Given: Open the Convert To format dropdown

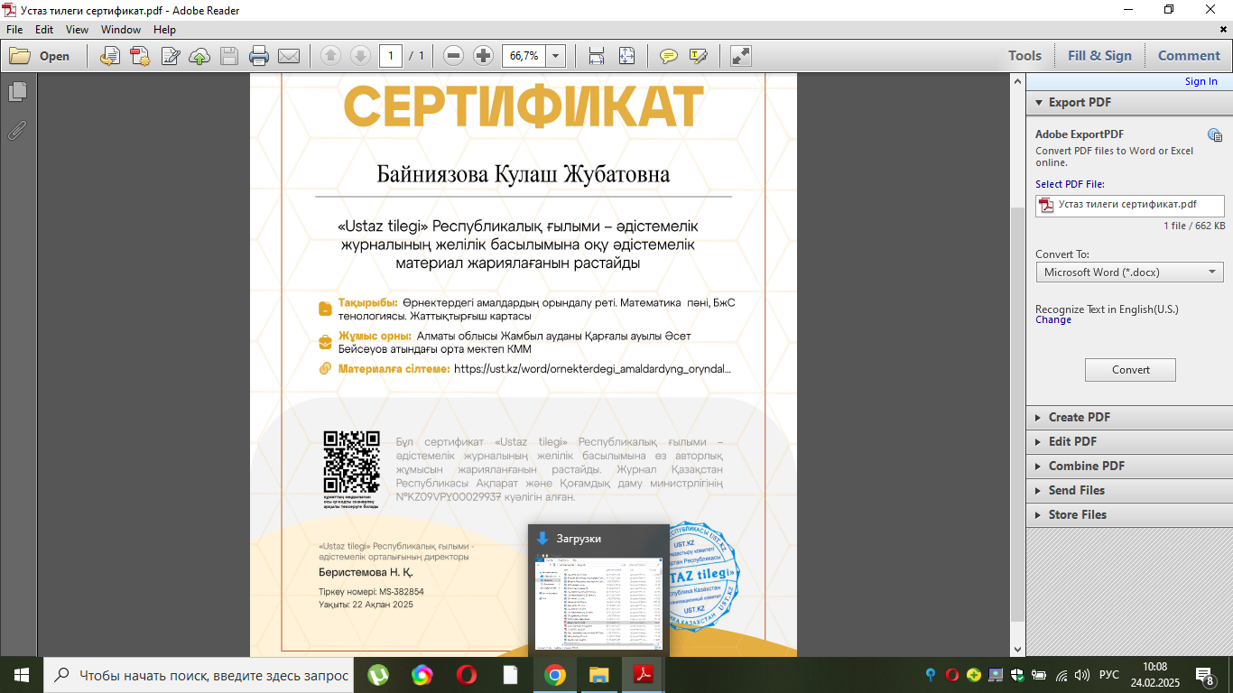Looking at the screenshot, I should [x=1129, y=272].
